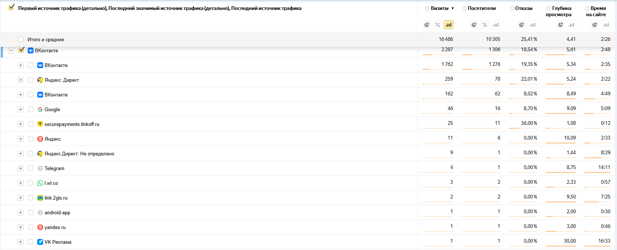Viewport: 617px width, 250px height.
Task: Click the WhatsApp icon beside l.wl.co
Action: pos(40,183)
